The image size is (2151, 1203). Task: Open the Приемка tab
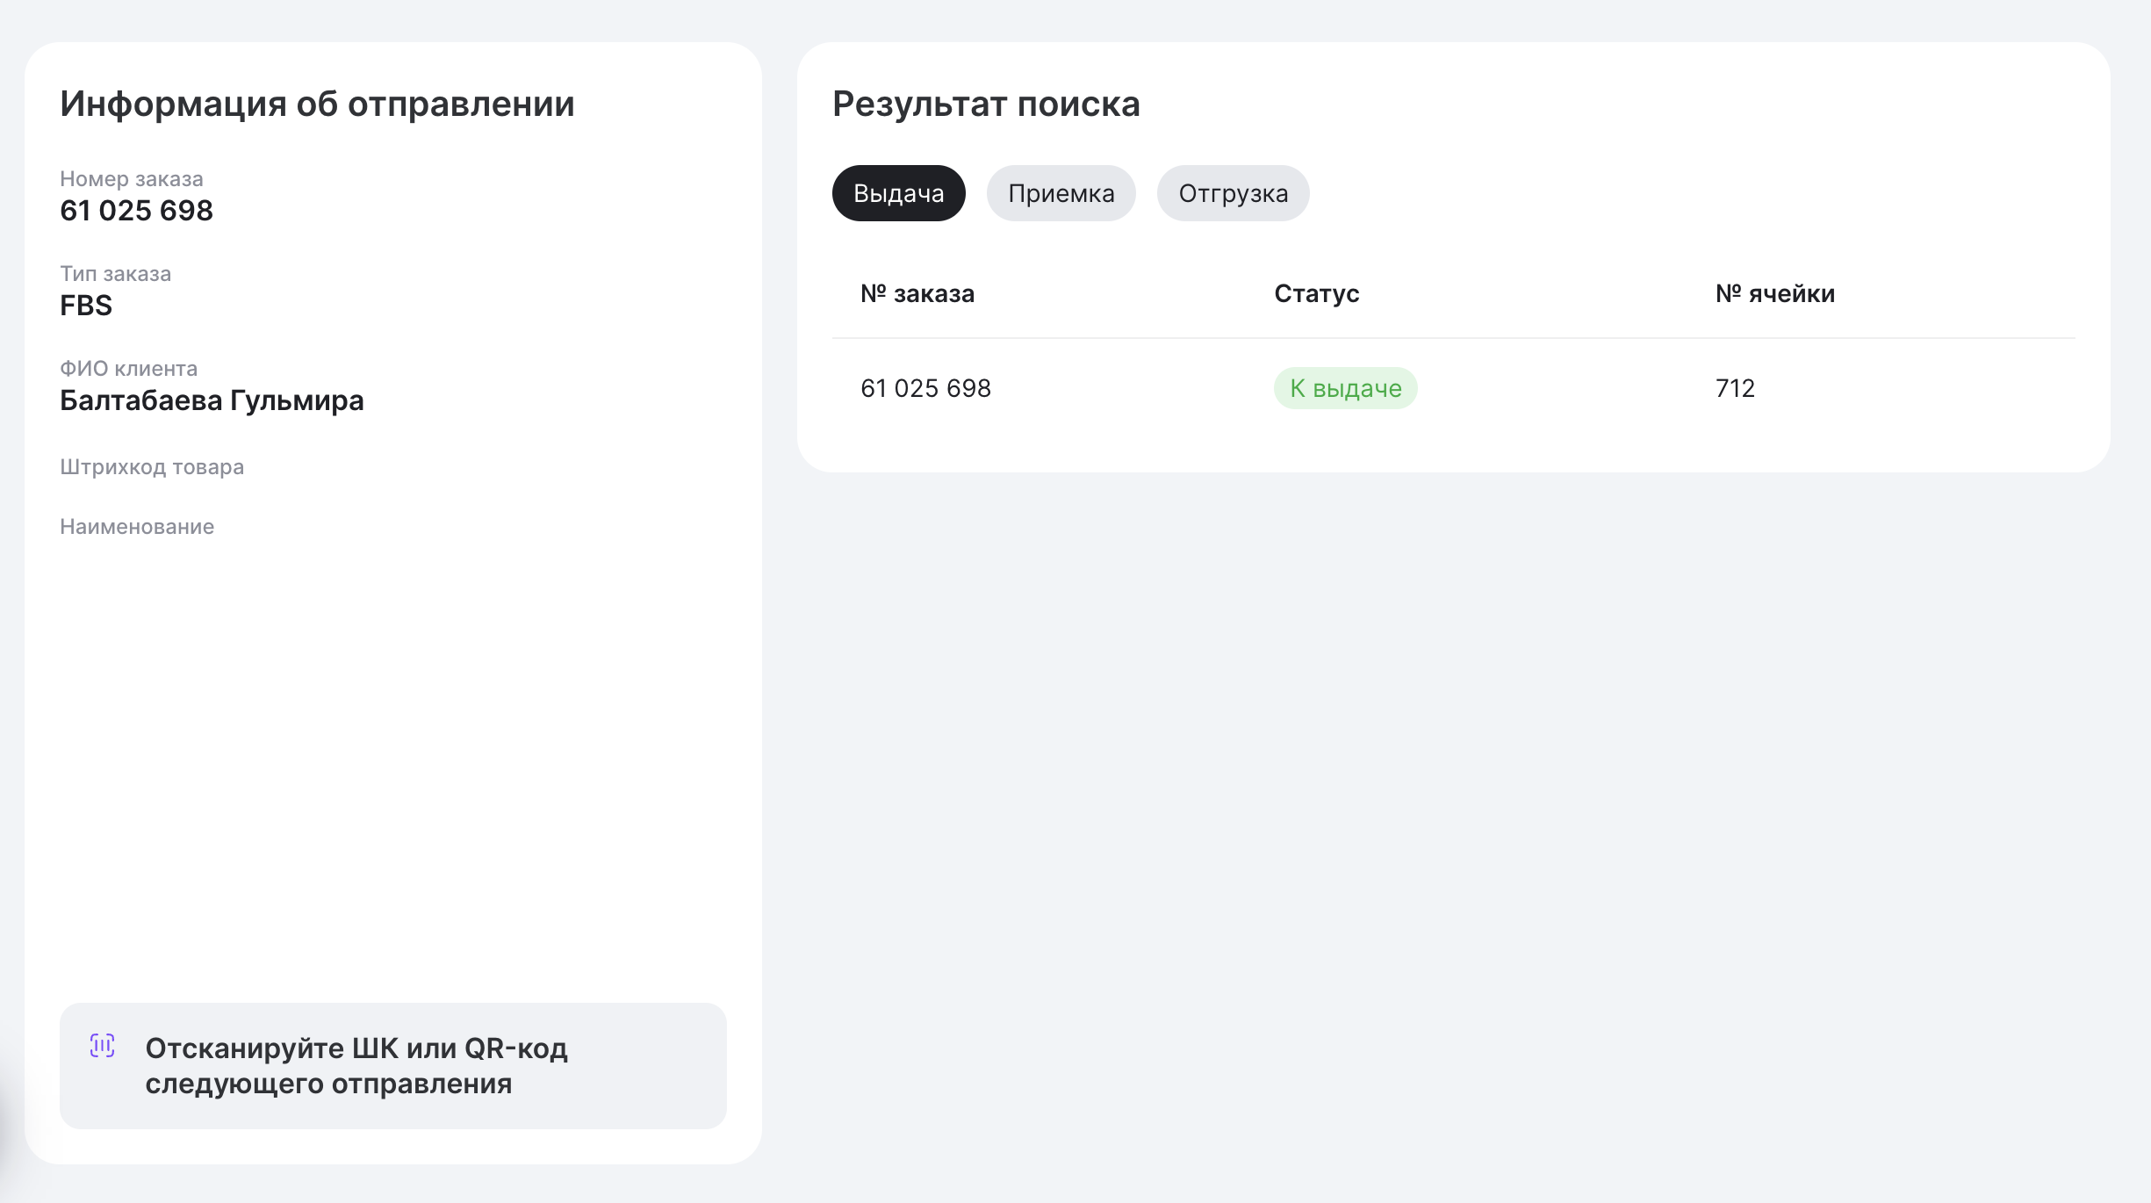coord(1061,193)
